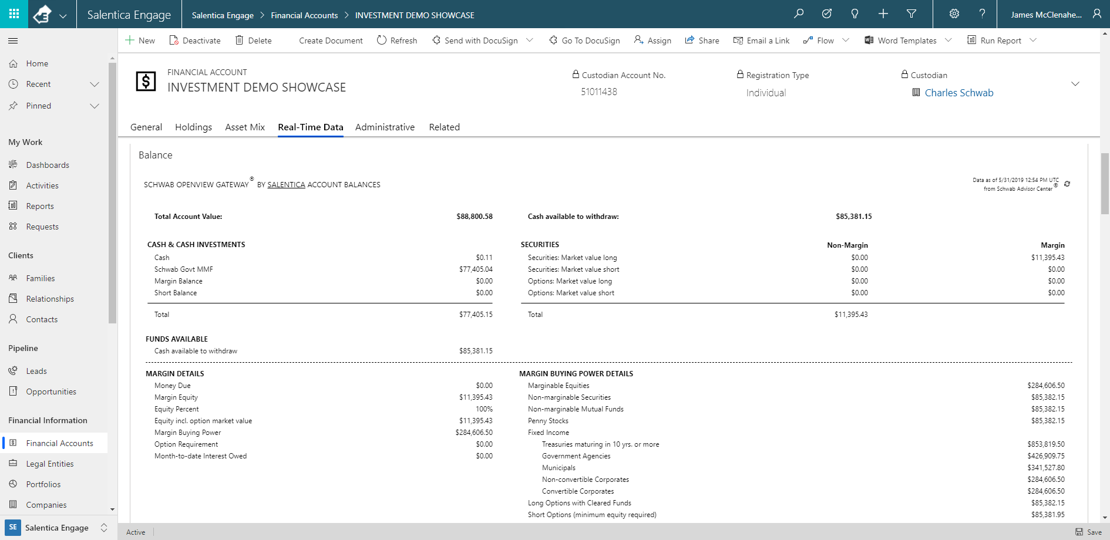Screen dimensions: 1110x540
Task: Open the advanced find funnel icon
Action: pyautogui.click(x=911, y=14)
